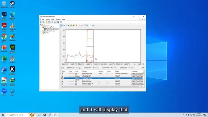Open the graph type dropdown arrow
The image size is (208, 117).
tap(69, 25)
